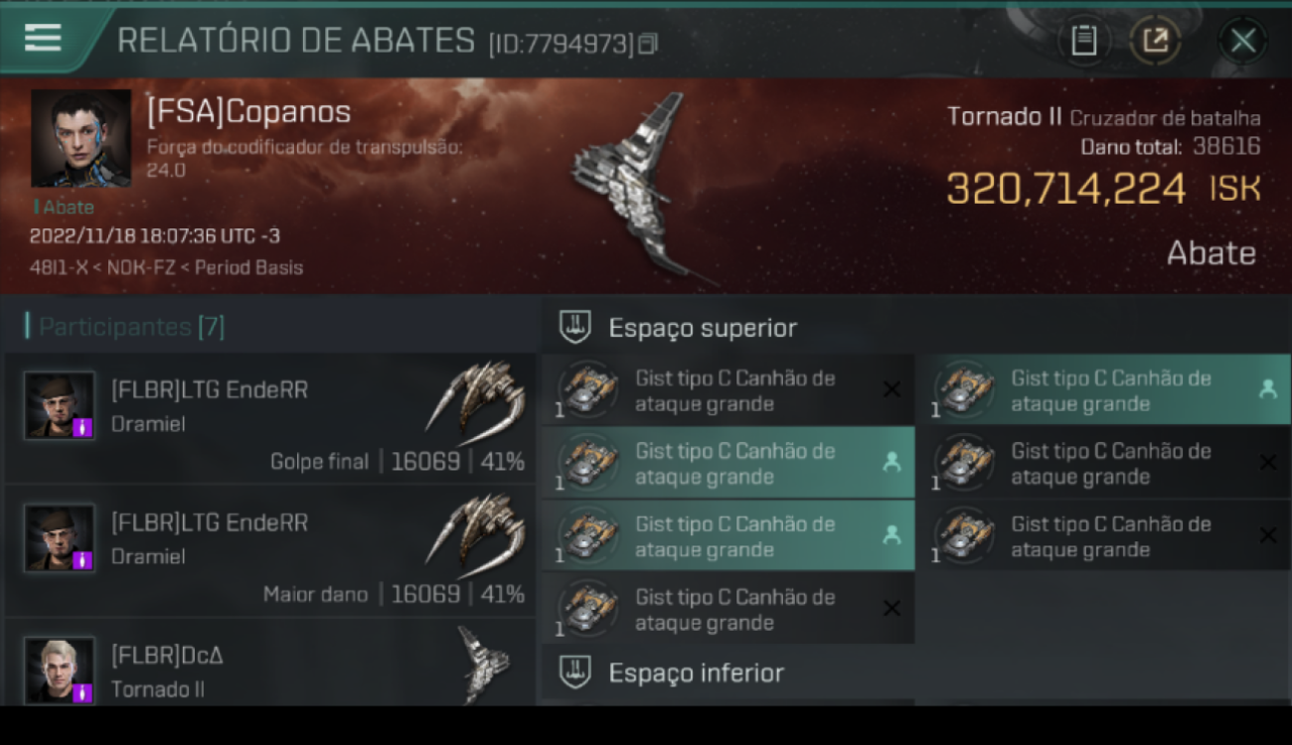1292x745 pixels.
Task: Select top-left Gist tipo C Canhão module
Action: tap(728, 390)
